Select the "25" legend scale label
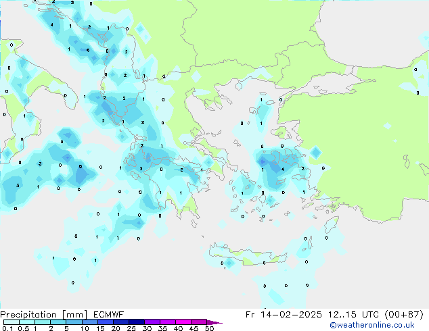Image resolution: width=429 pixels, height=331 pixels. coord(131,328)
